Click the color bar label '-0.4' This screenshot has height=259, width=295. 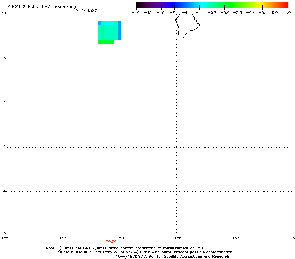(251, 13)
